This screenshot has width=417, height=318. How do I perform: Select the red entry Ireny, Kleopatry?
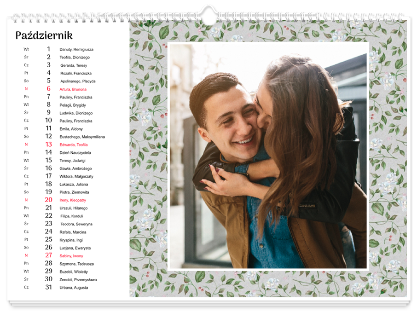tap(73, 201)
